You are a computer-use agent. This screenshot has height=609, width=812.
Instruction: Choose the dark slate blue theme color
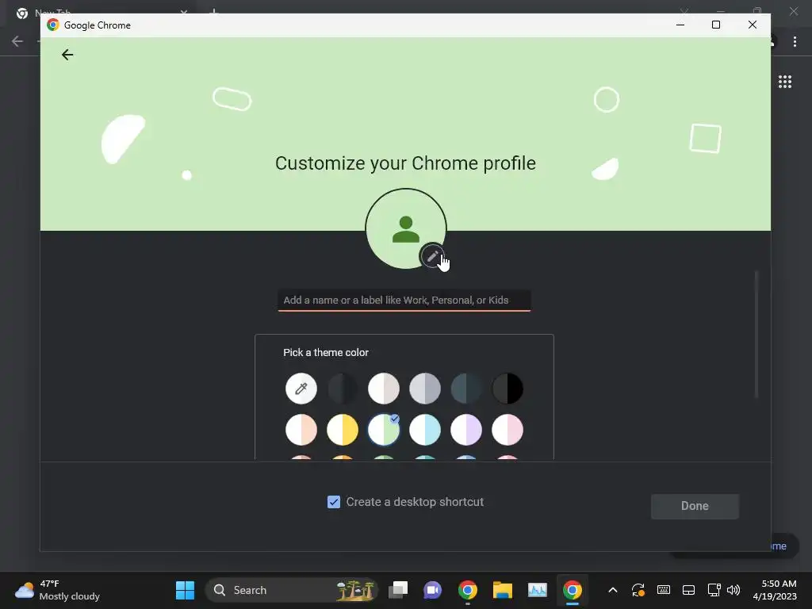[x=466, y=389]
